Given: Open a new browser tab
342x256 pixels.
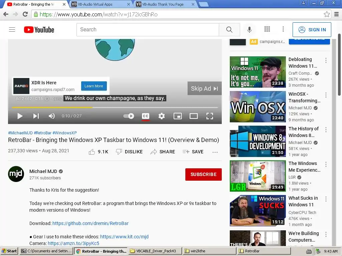Looking at the screenshot, I should click(204, 4).
